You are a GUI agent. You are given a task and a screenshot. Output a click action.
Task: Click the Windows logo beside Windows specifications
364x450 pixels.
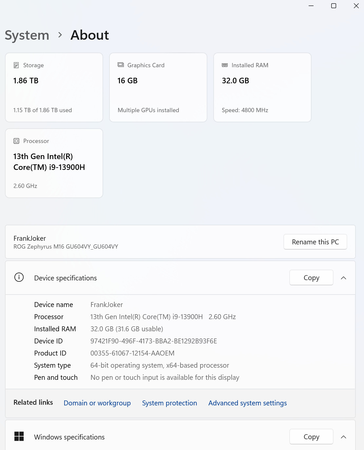(19, 437)
